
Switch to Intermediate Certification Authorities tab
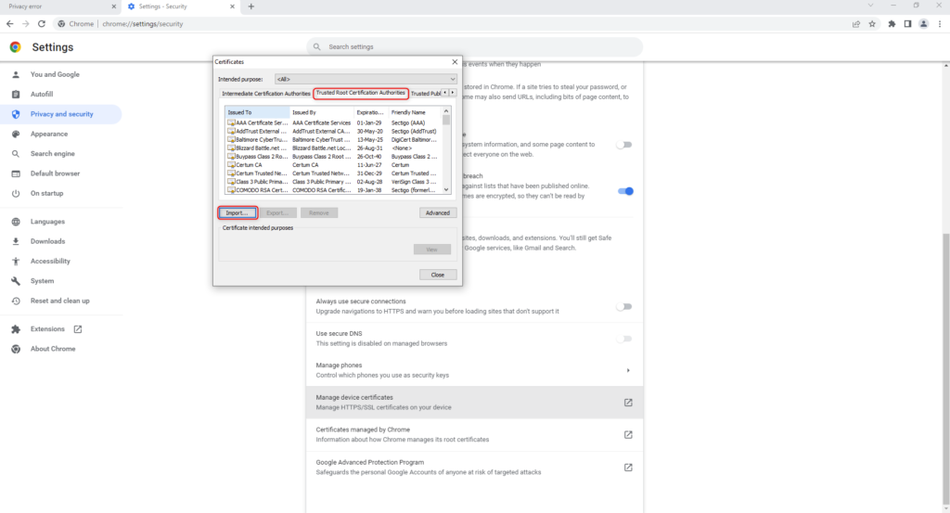pos(266,94)
